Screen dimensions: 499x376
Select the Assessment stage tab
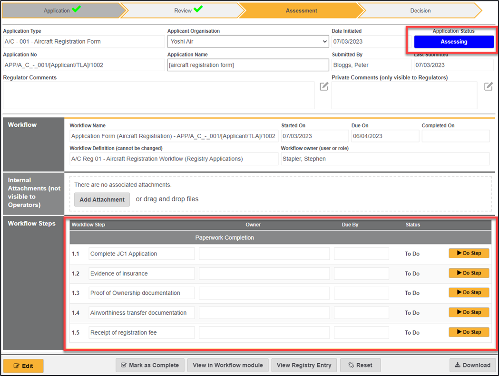point(301,10)
